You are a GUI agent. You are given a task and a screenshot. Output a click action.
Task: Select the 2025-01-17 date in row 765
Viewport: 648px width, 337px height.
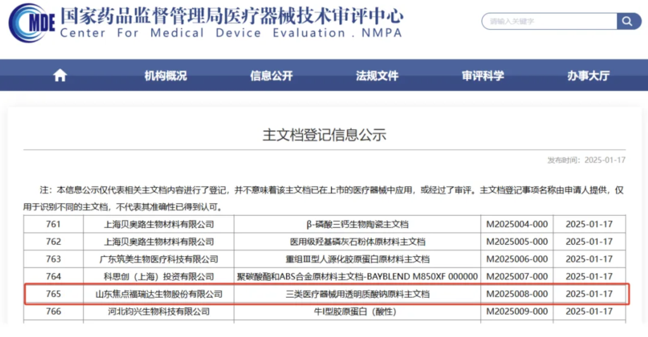(x=589, y=294)
